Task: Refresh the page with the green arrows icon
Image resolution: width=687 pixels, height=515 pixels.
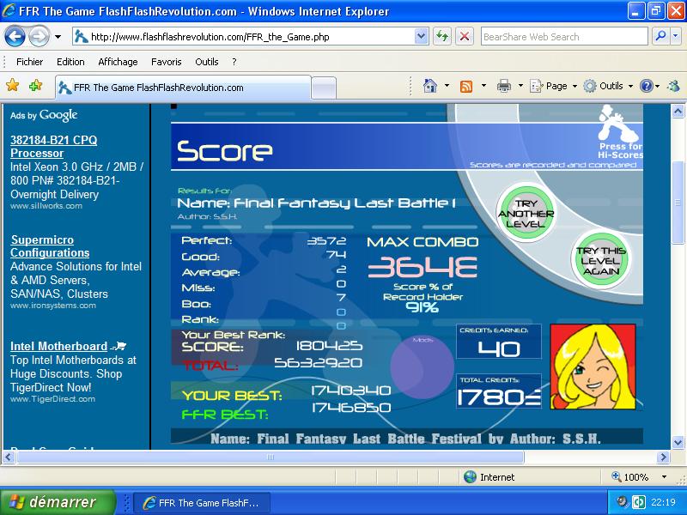Action: [x=442, y=37]
